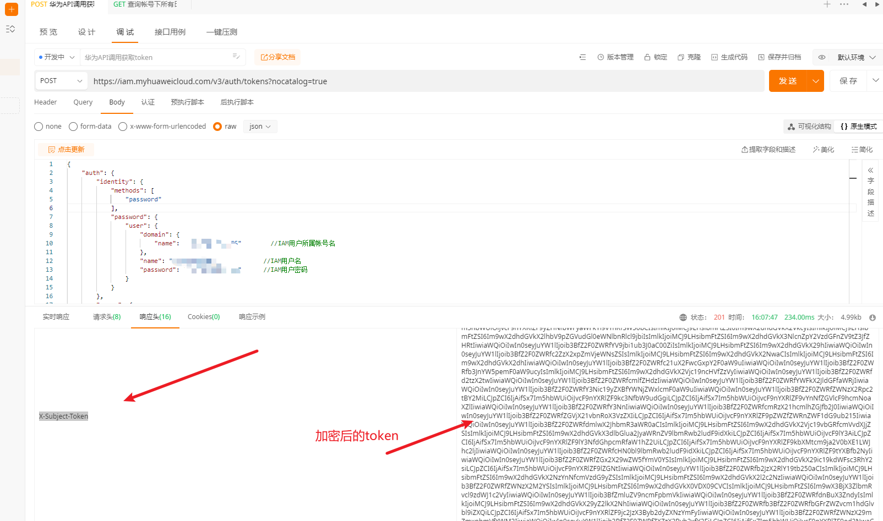
Task: Open the 预执行脚本 tab
Action: click(188, 102)
